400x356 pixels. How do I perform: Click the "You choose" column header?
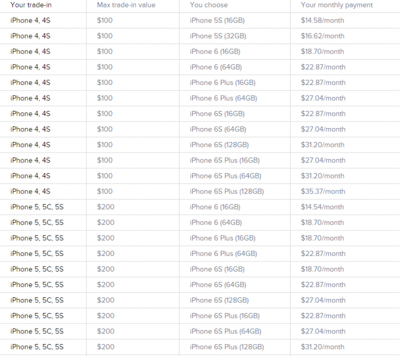208,5
